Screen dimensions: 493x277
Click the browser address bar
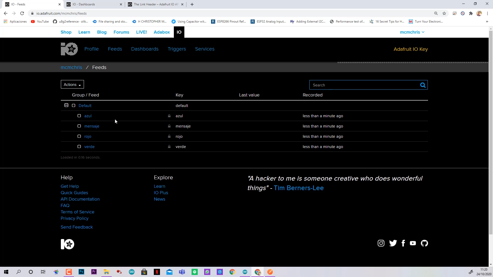(231, 13)
